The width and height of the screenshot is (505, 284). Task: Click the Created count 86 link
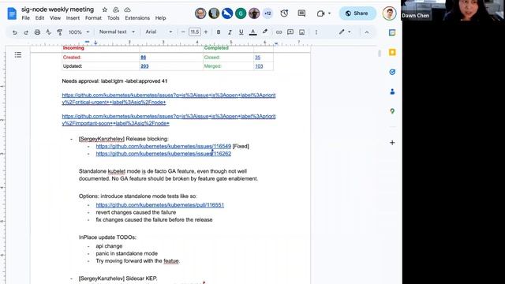144,58
